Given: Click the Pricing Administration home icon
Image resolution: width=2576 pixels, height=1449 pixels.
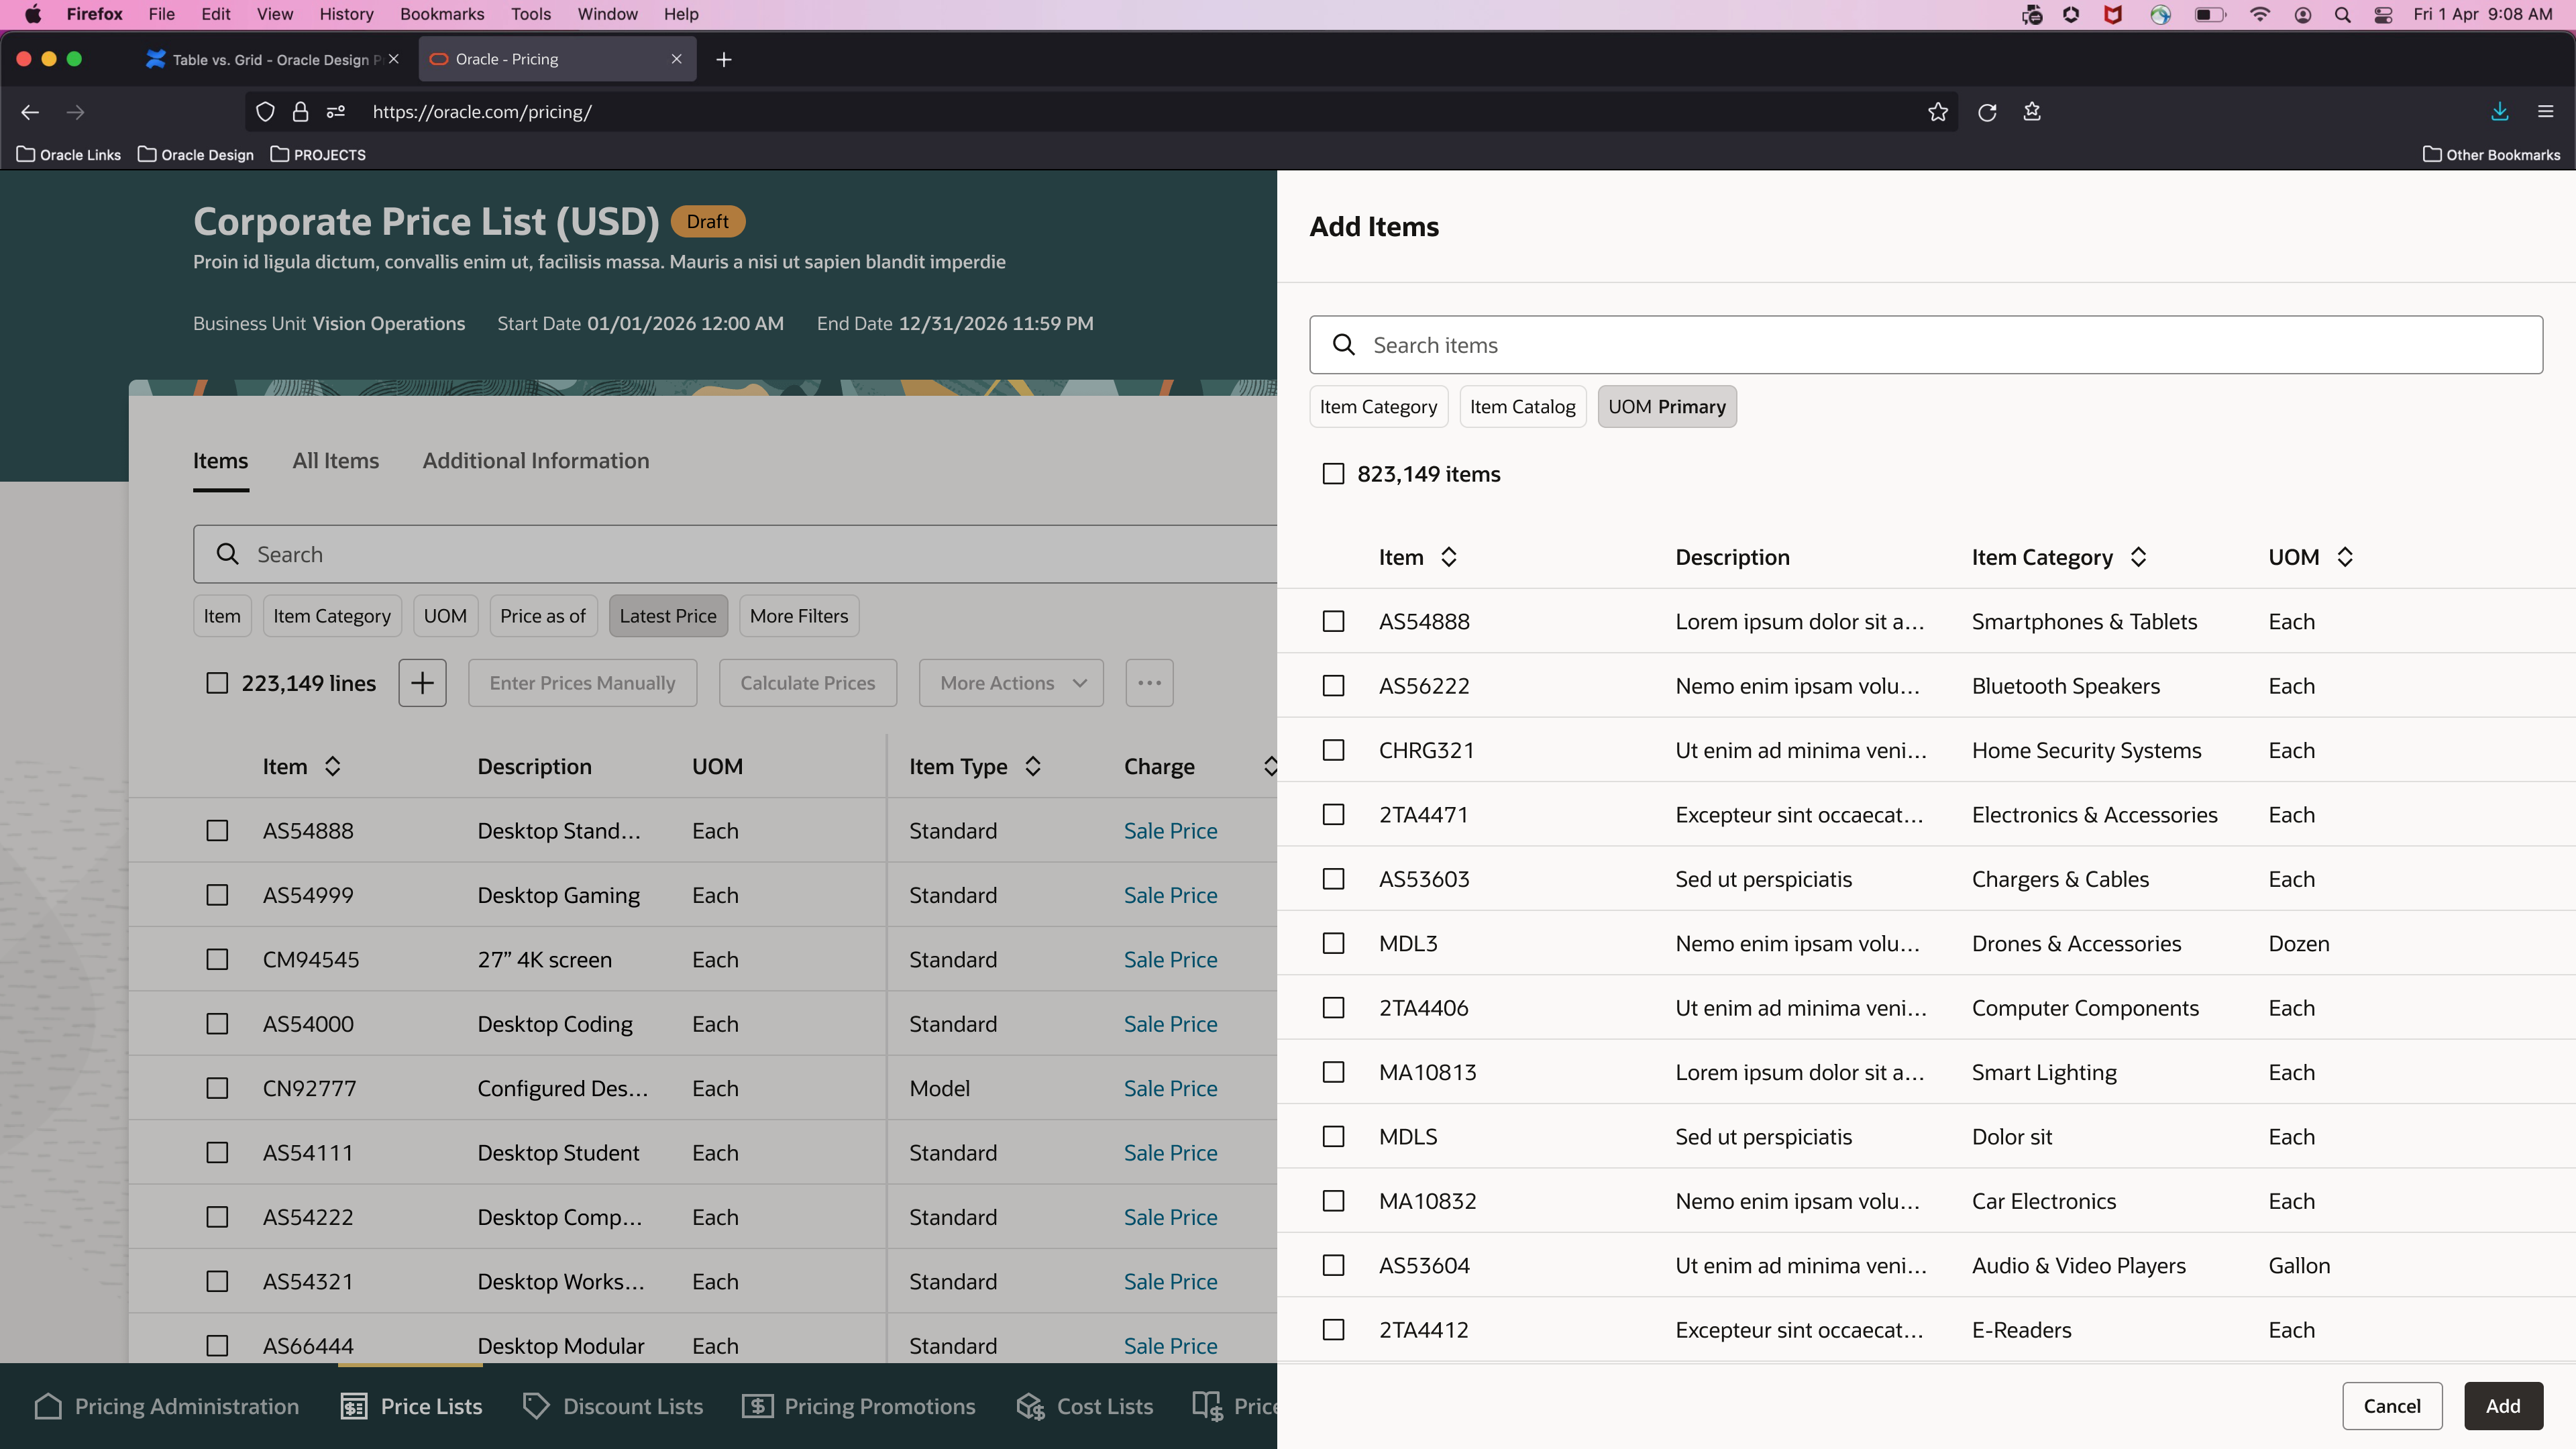Looking at the screenshot, I should click(48, 1406).
